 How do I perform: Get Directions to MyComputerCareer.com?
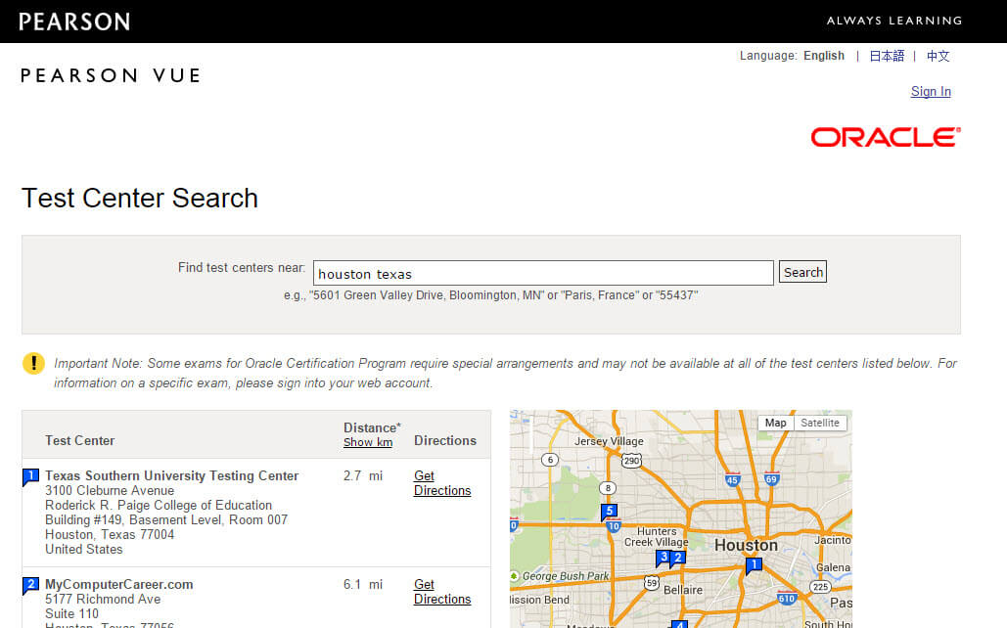[442, 592]
